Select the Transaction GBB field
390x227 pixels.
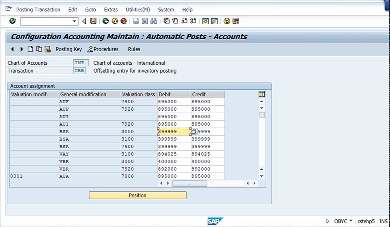[x=79, y=71]
